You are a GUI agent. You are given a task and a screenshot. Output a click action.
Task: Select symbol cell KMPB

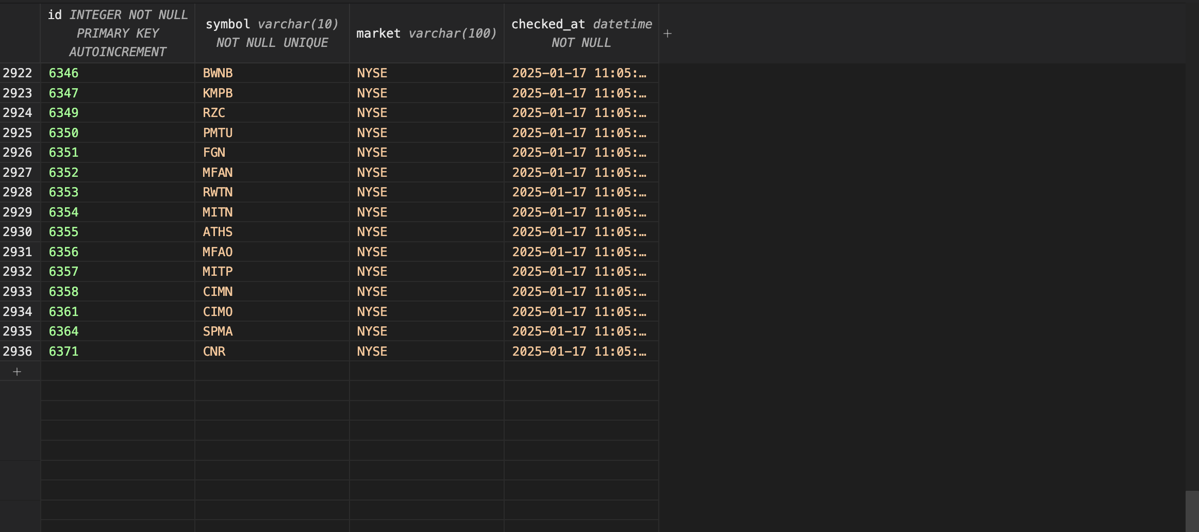[x=272, y=93]
